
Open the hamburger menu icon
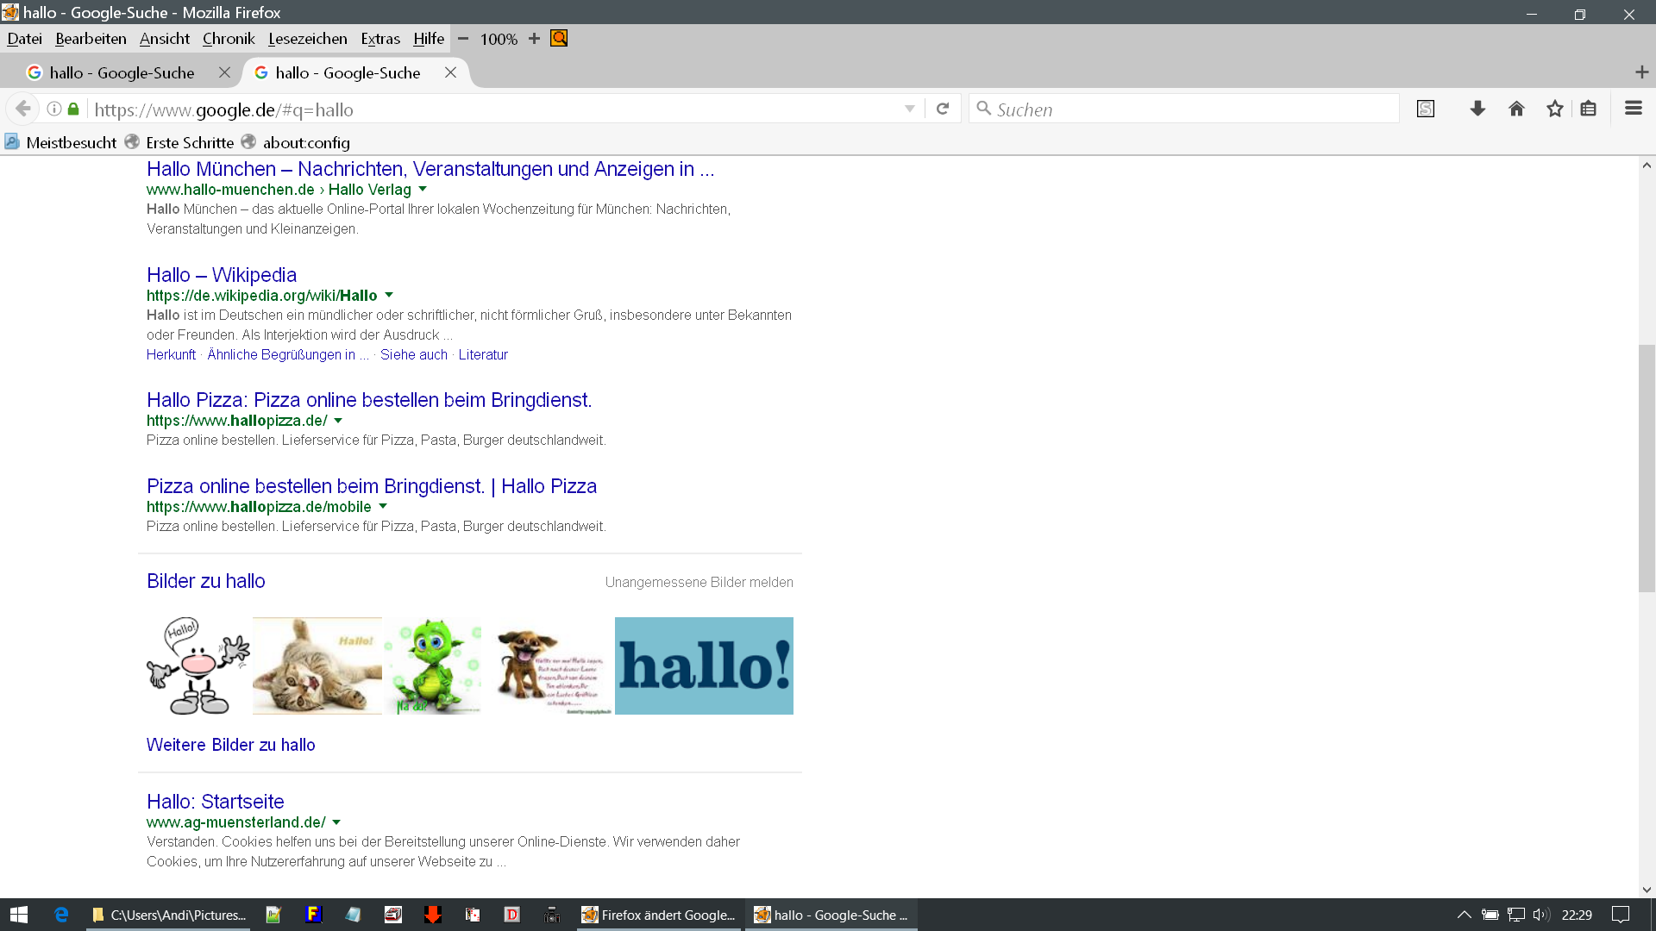1633,109
